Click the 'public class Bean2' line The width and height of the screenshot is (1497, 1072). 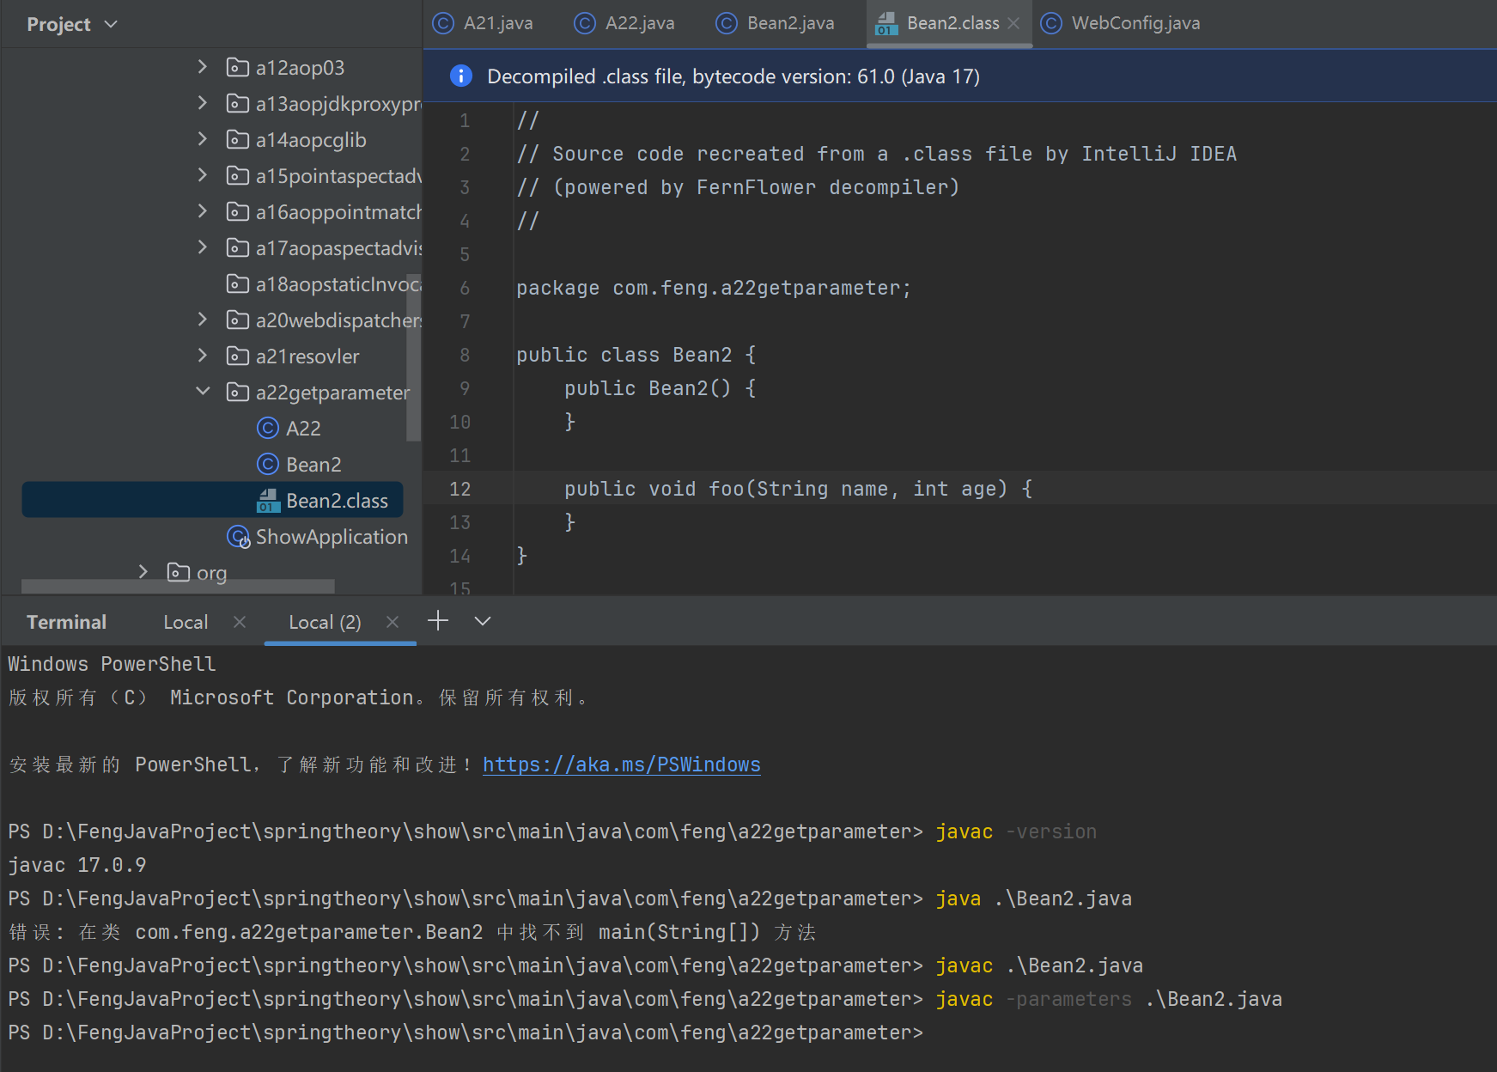636,355
